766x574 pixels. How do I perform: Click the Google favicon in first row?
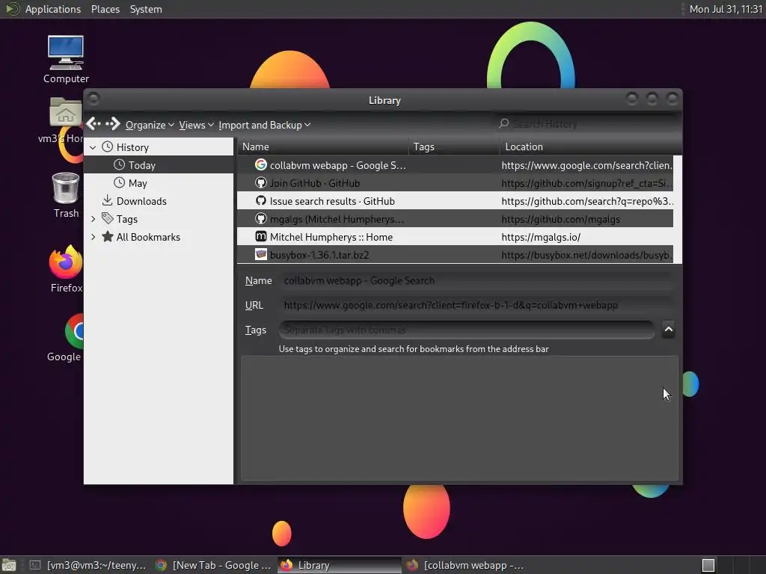pos(261,165)
